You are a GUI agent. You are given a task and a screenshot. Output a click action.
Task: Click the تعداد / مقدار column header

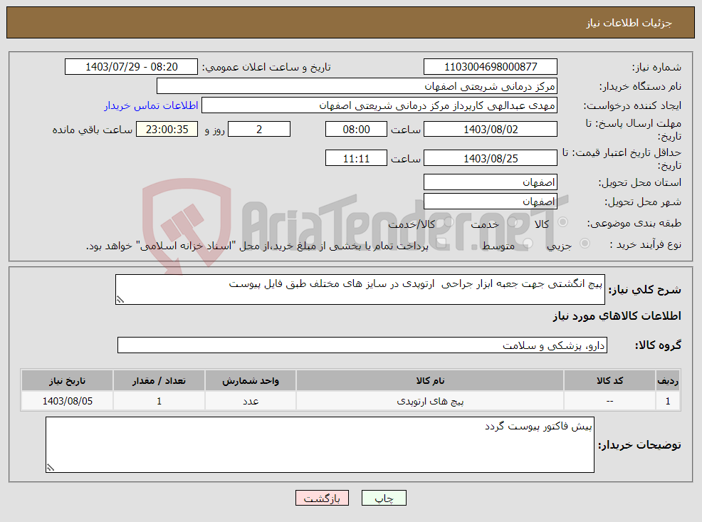pos(159,380)
